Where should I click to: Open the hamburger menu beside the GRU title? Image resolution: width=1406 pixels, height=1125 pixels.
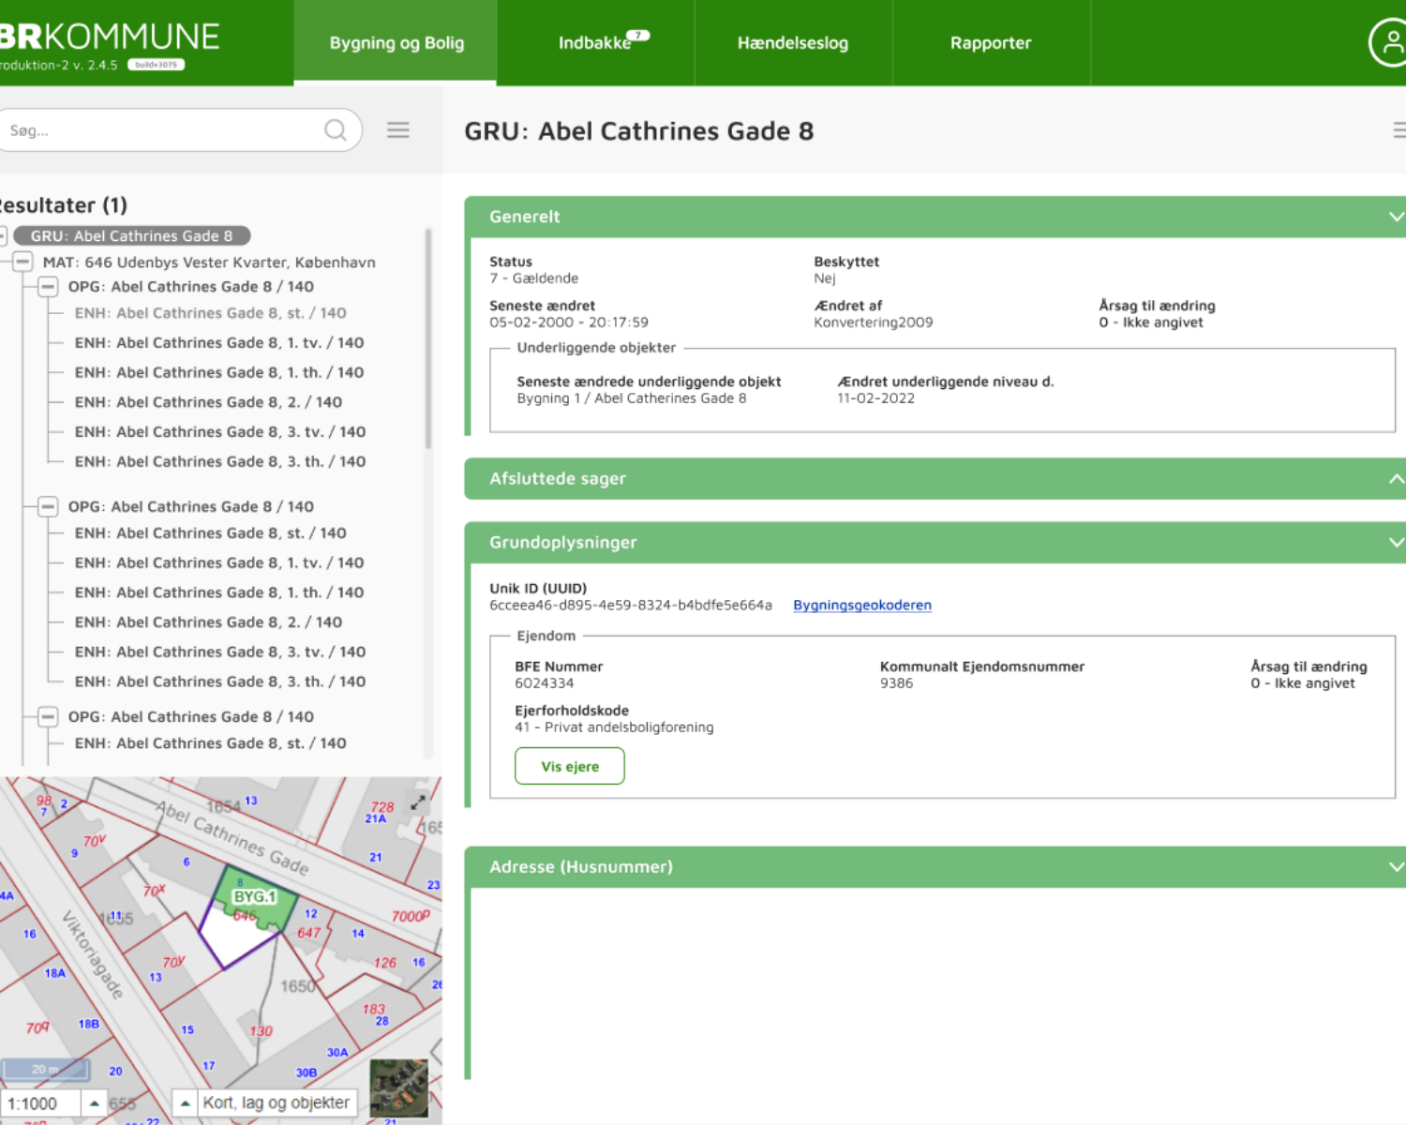coord(1399,130)
